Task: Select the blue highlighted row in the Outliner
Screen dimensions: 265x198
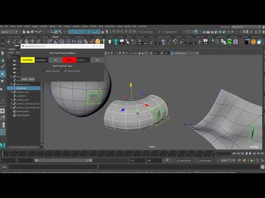Action: (24, 88)
